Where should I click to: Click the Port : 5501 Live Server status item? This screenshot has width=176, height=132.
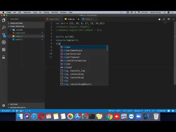click(x=114, y=111)
